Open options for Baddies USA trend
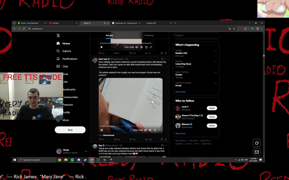289x180 pixels. (x=216, y=51)
